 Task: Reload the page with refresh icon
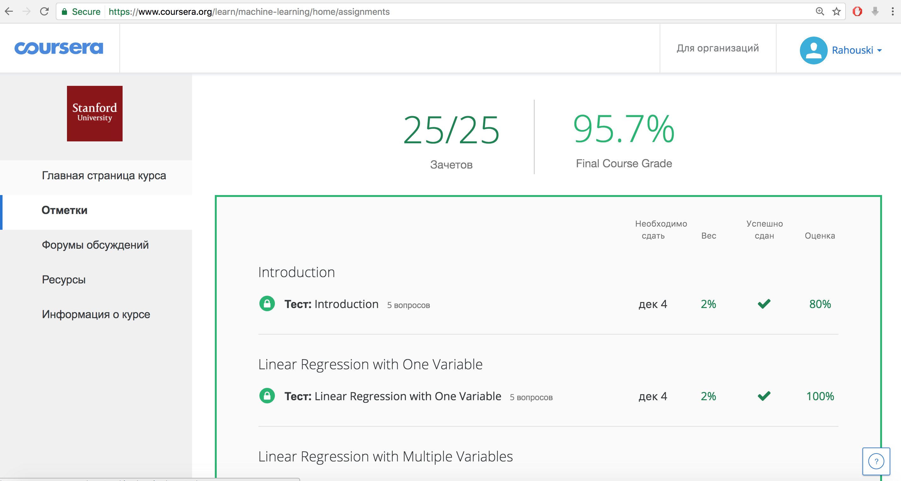[x=45, y=12]
